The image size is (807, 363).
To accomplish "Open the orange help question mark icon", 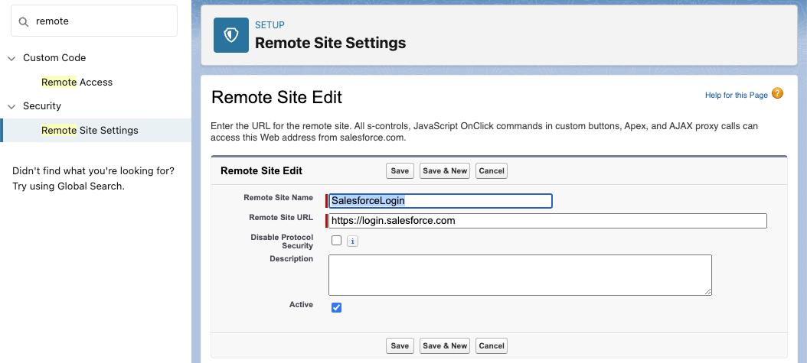I will coord(777,93).
